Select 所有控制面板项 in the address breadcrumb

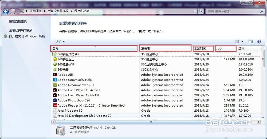(x=58, y=11)
